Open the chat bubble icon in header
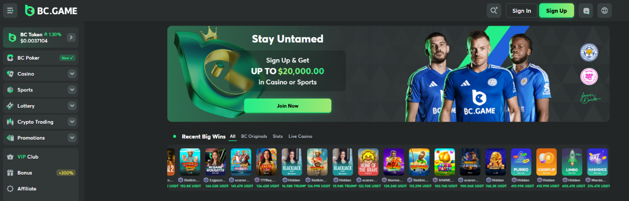Viewport: 629px width, 201px height. [586, 11]
